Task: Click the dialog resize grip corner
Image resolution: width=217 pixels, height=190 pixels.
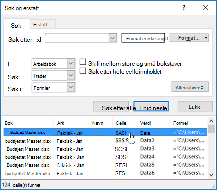Action: coord(213,186)
